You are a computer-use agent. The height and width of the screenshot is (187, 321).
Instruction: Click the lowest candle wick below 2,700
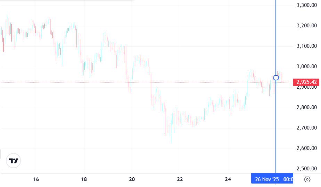click(171, 141)
